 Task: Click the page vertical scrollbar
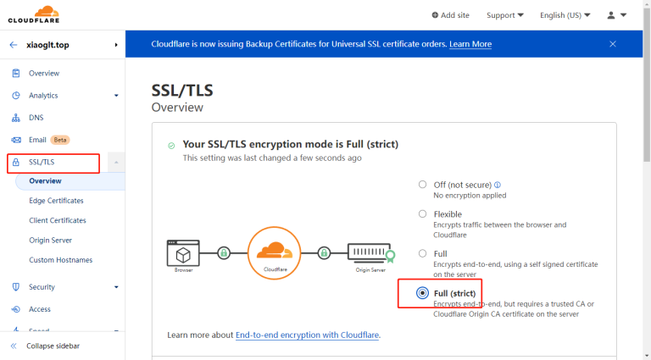(x=647, y=85)
